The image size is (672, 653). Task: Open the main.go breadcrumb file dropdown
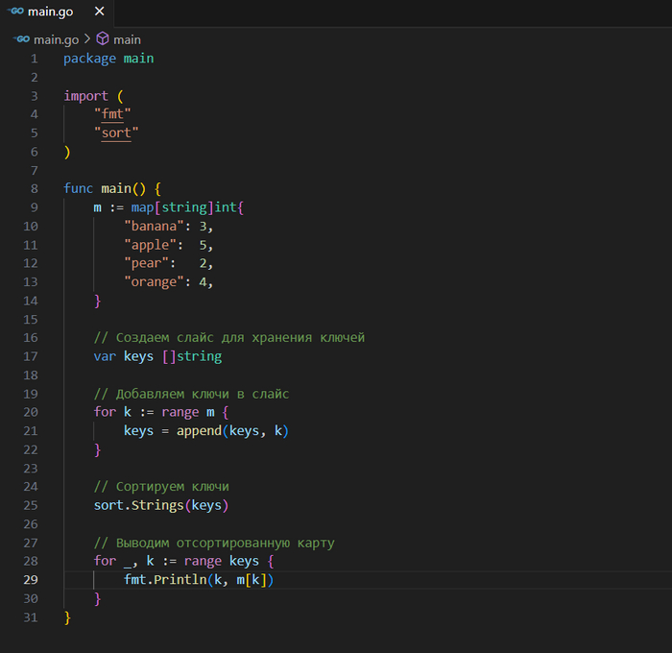click(x=57, y=39)
